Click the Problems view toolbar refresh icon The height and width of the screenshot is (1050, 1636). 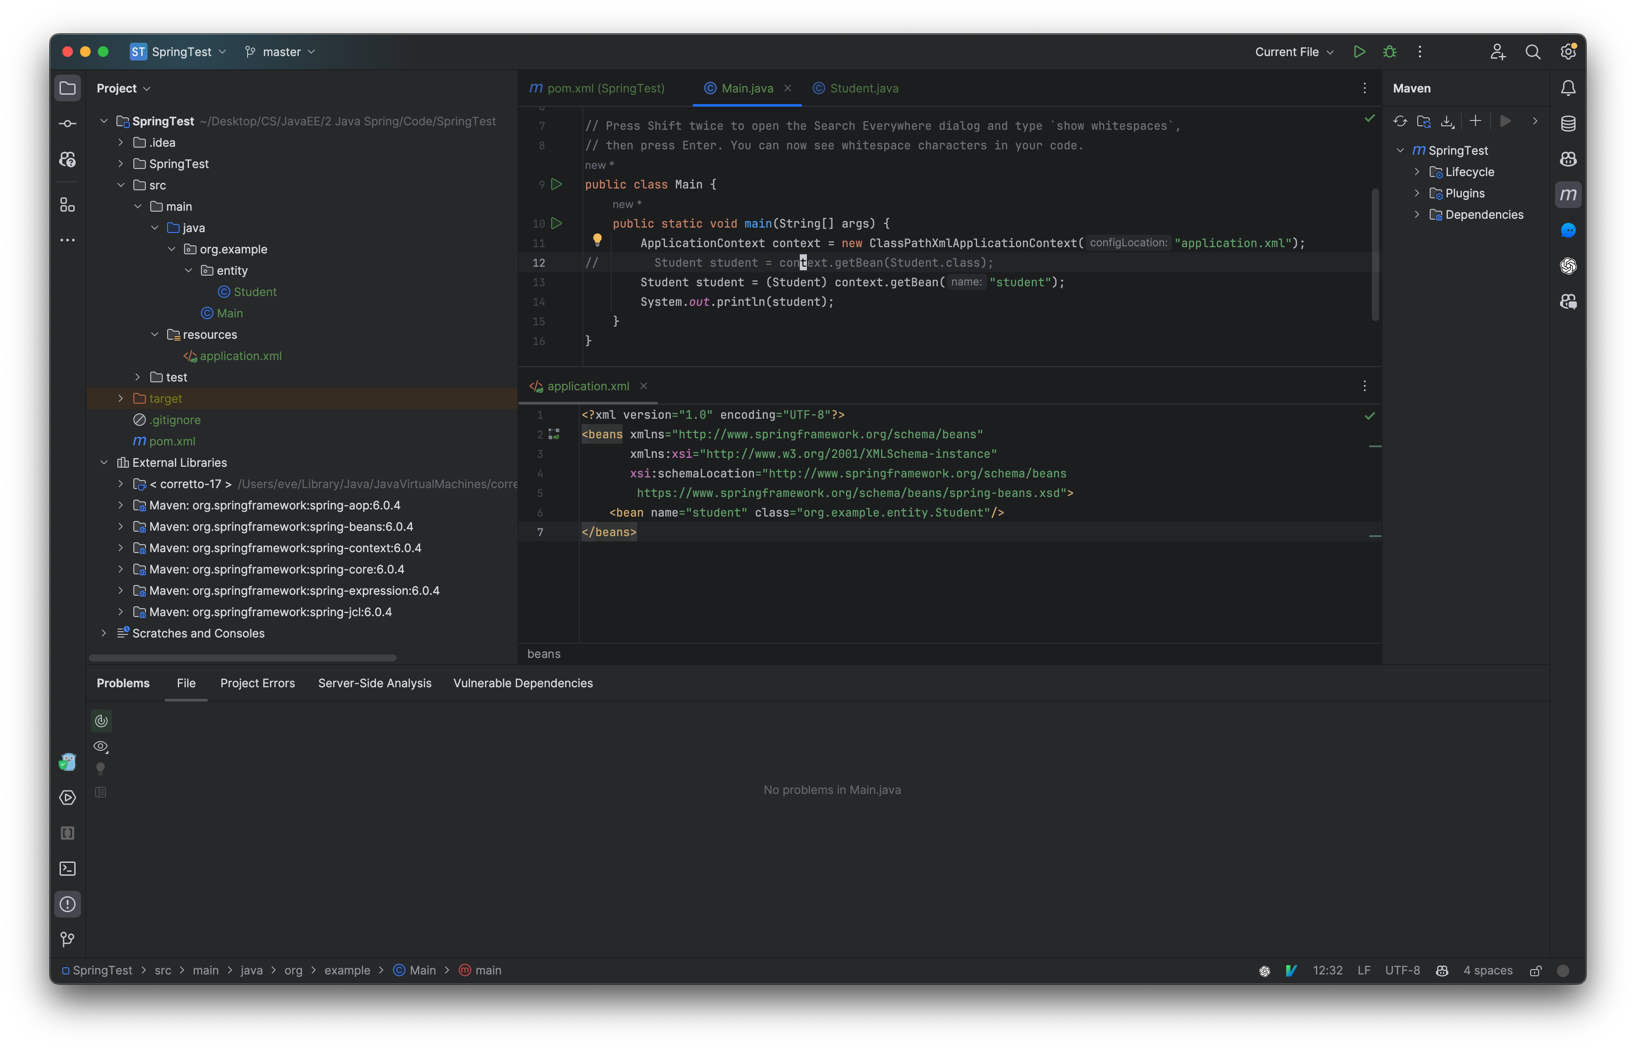click(101, 721)
